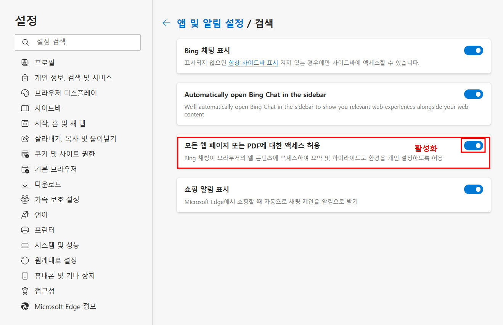This screenshot has height=325, width=503.
Task: Click the Microsoft Edge logo icon
Action: pos(25,306)
